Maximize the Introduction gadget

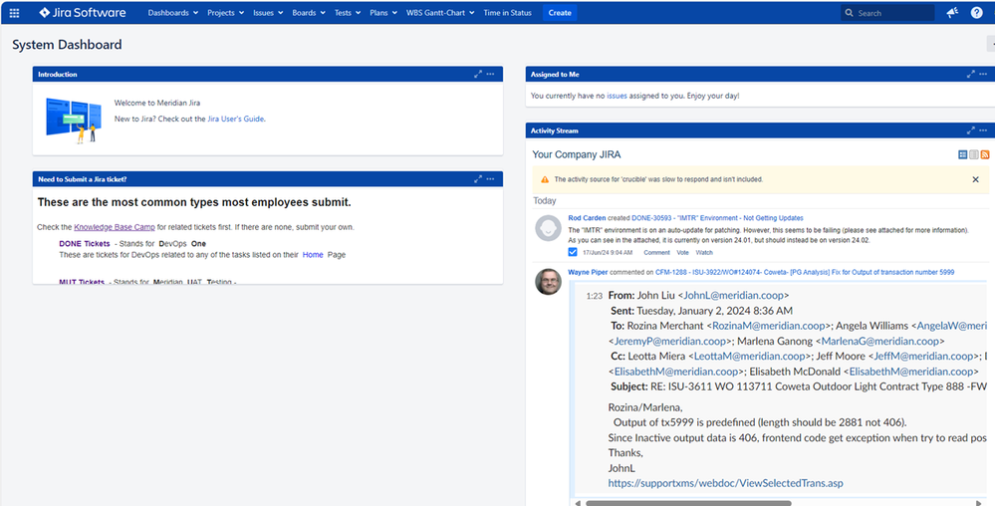tap(478, 75)
